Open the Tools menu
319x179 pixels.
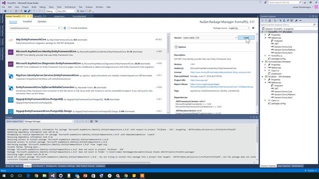59,7
